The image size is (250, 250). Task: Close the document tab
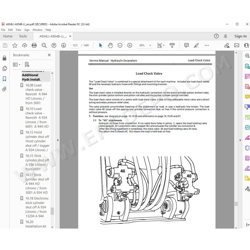[70, 36]
